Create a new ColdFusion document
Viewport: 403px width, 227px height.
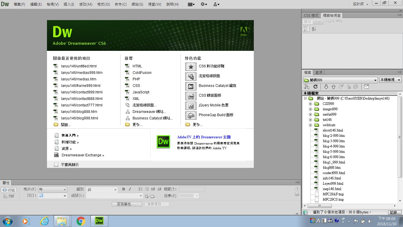coord(142,73)
